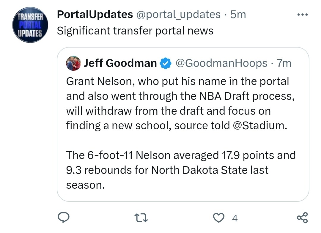
Task: Visit the @GoodmanHoops handle
Action: click(x=221, y=63)
